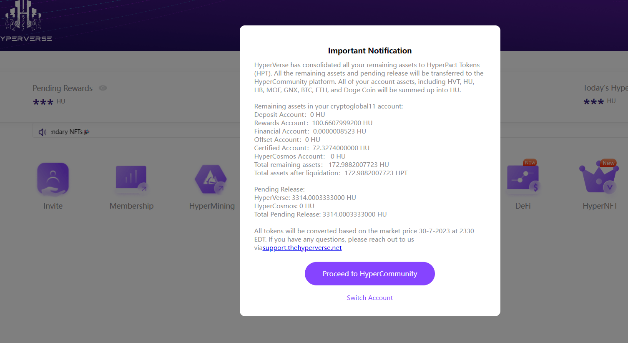628x343 pixels.
Task: Toggle the eye icon beside Pending Rewards
Action: 103,88
